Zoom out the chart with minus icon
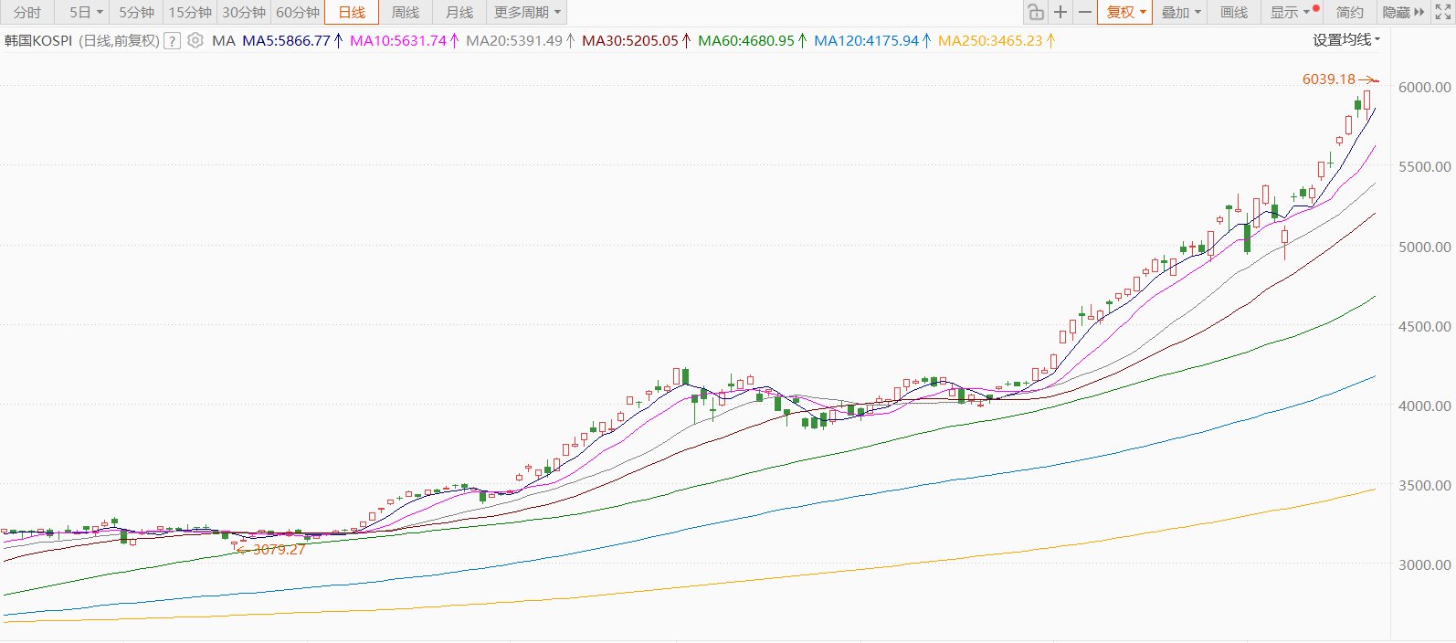 (x=1084, y=12)
